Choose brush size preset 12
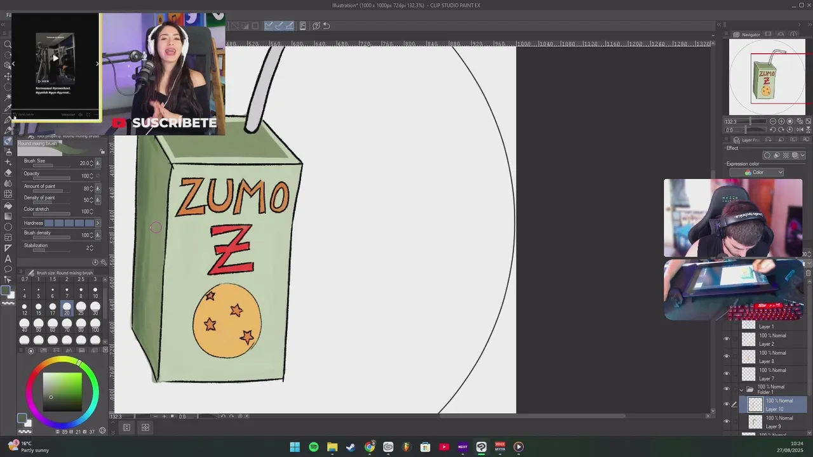The image size is (813, 457). (24, 308)
